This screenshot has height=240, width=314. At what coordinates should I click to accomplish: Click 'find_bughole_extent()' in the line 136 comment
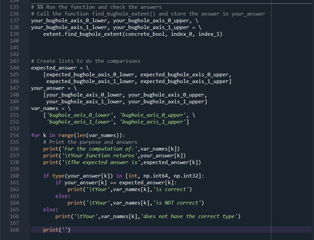point(124,14)
